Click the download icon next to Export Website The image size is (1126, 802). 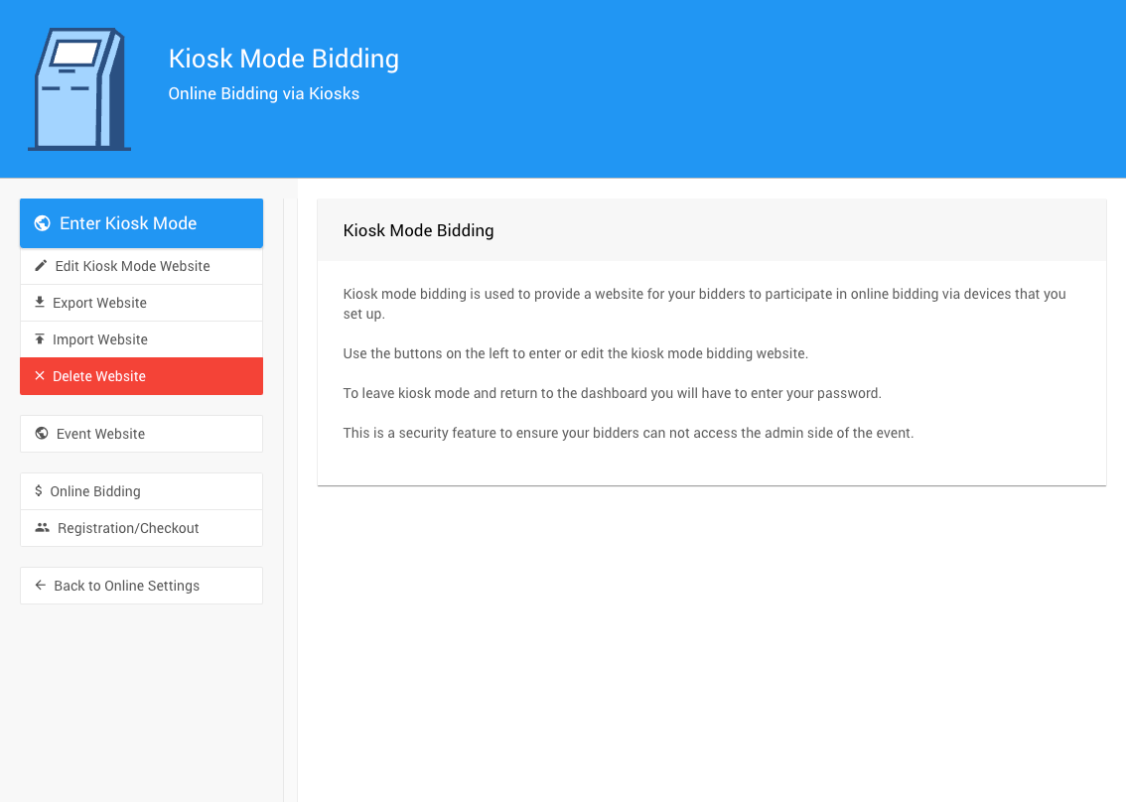coord(40,303)
